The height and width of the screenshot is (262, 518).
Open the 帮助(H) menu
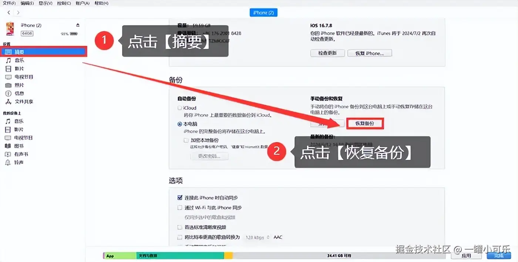101,3
